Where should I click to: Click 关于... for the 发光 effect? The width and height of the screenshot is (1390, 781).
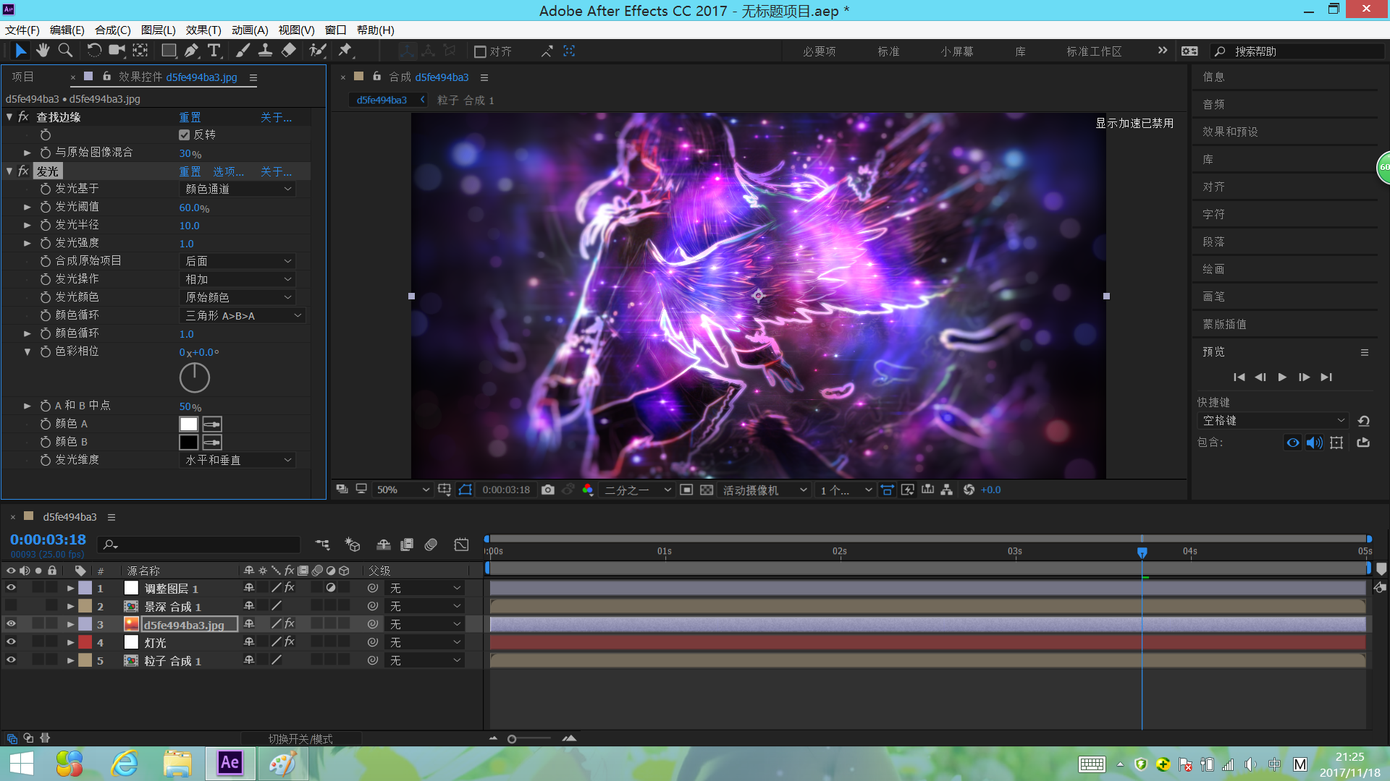276,171
